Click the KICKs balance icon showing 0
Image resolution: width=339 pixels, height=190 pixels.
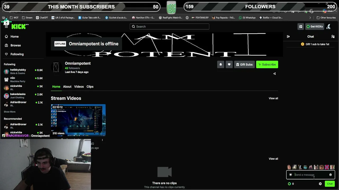289,184
